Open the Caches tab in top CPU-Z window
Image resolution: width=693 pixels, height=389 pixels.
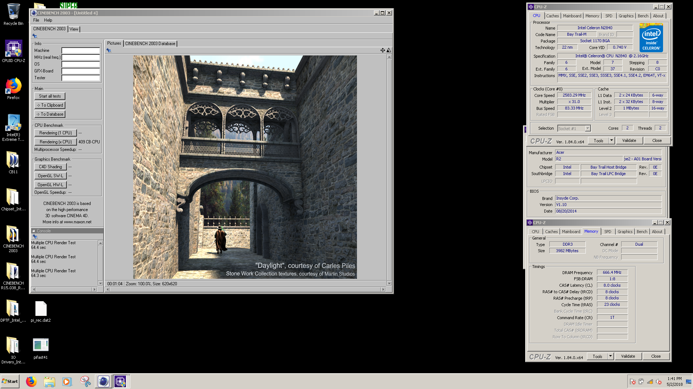(x=552, y=16)
